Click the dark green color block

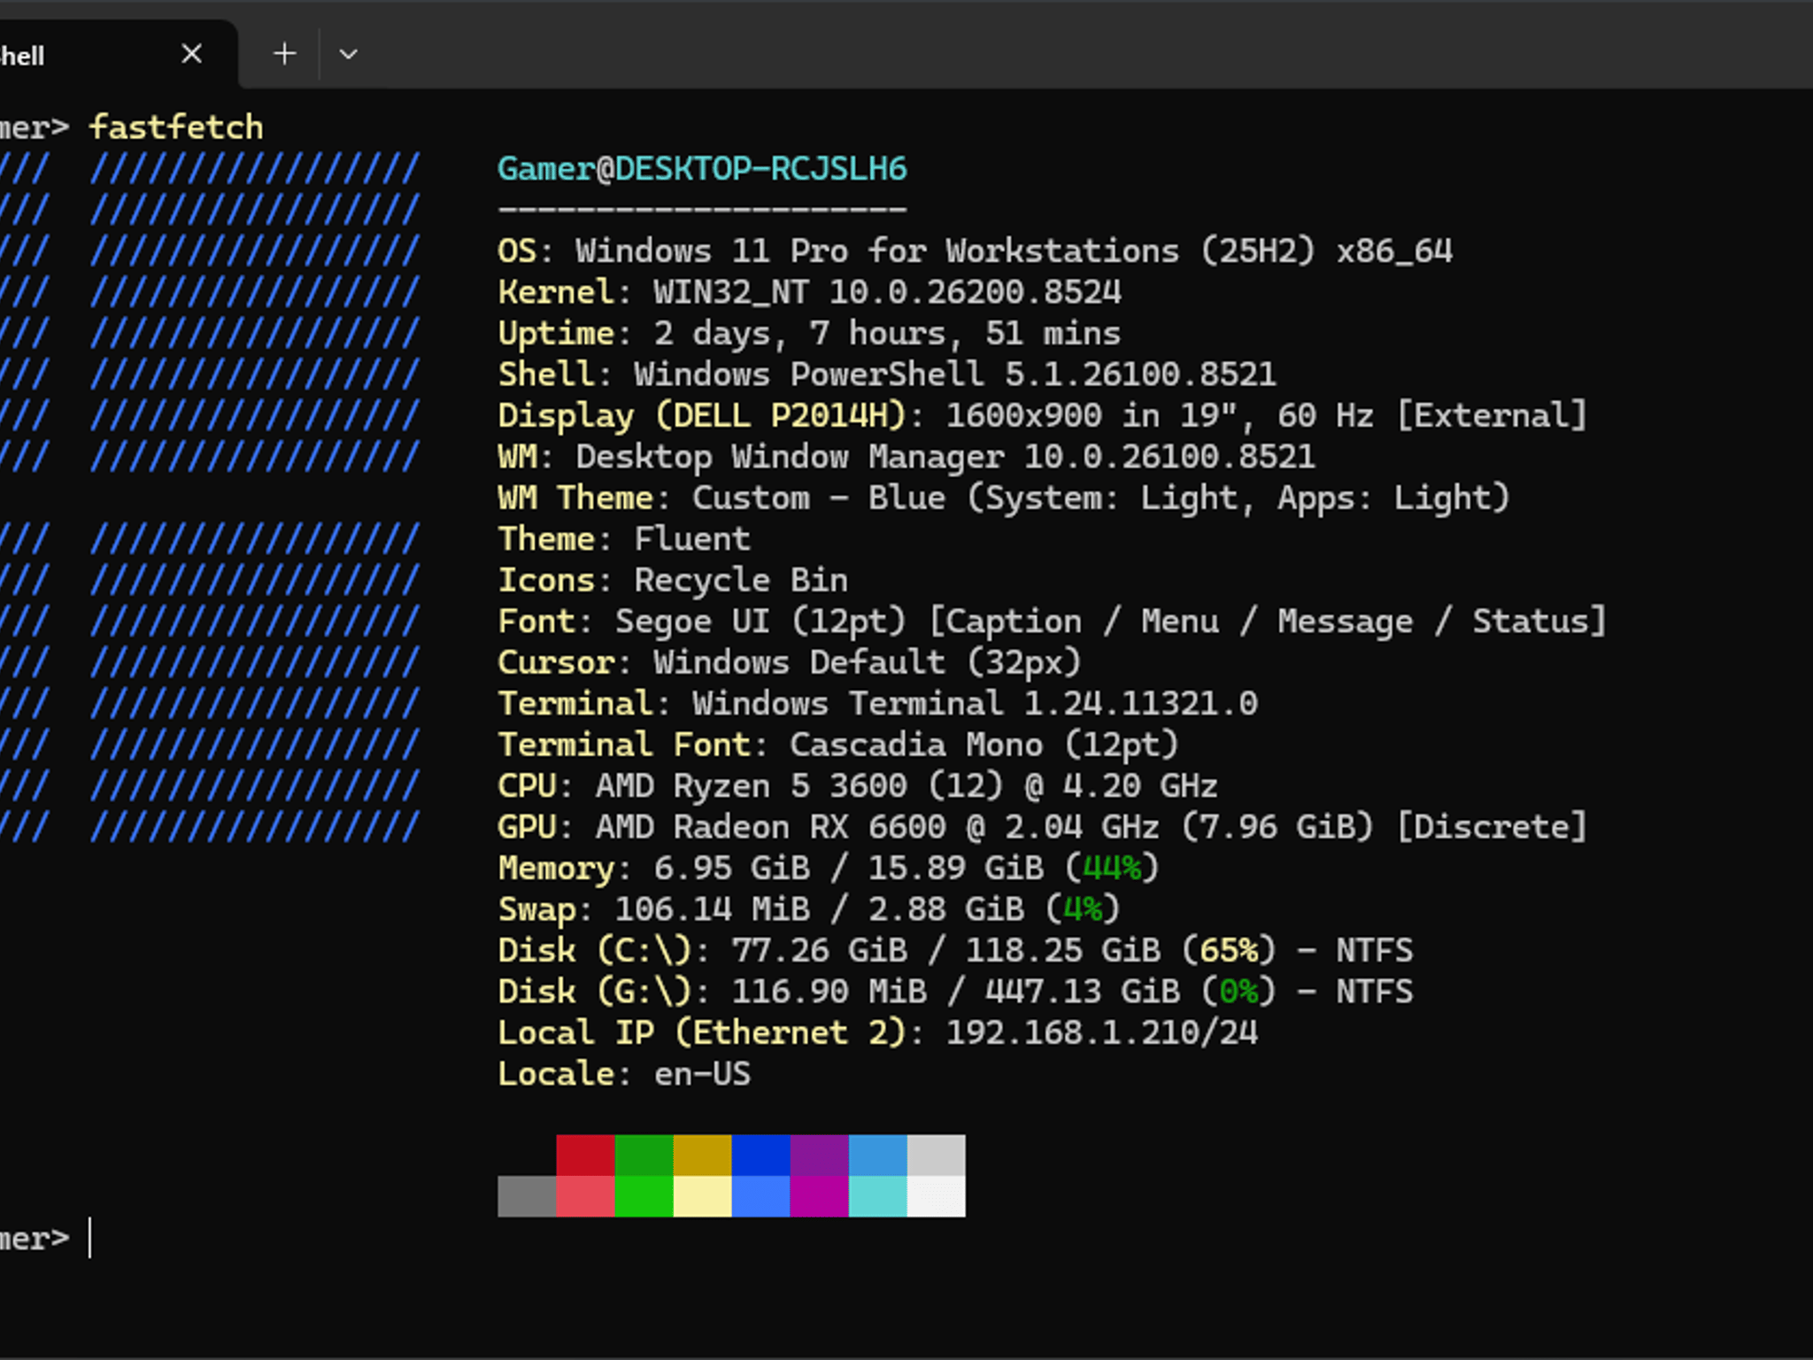[x=644, y=1155]
